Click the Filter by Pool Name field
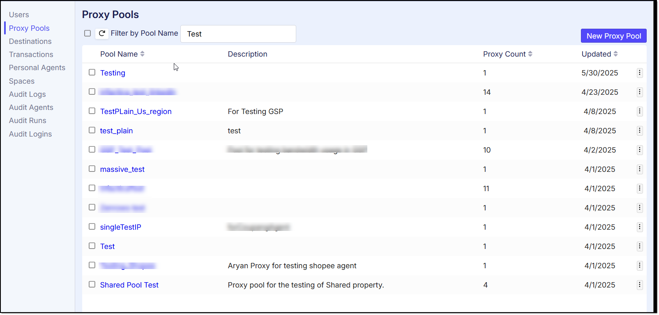This screenshot has width=659, height=315. (238, 34)
